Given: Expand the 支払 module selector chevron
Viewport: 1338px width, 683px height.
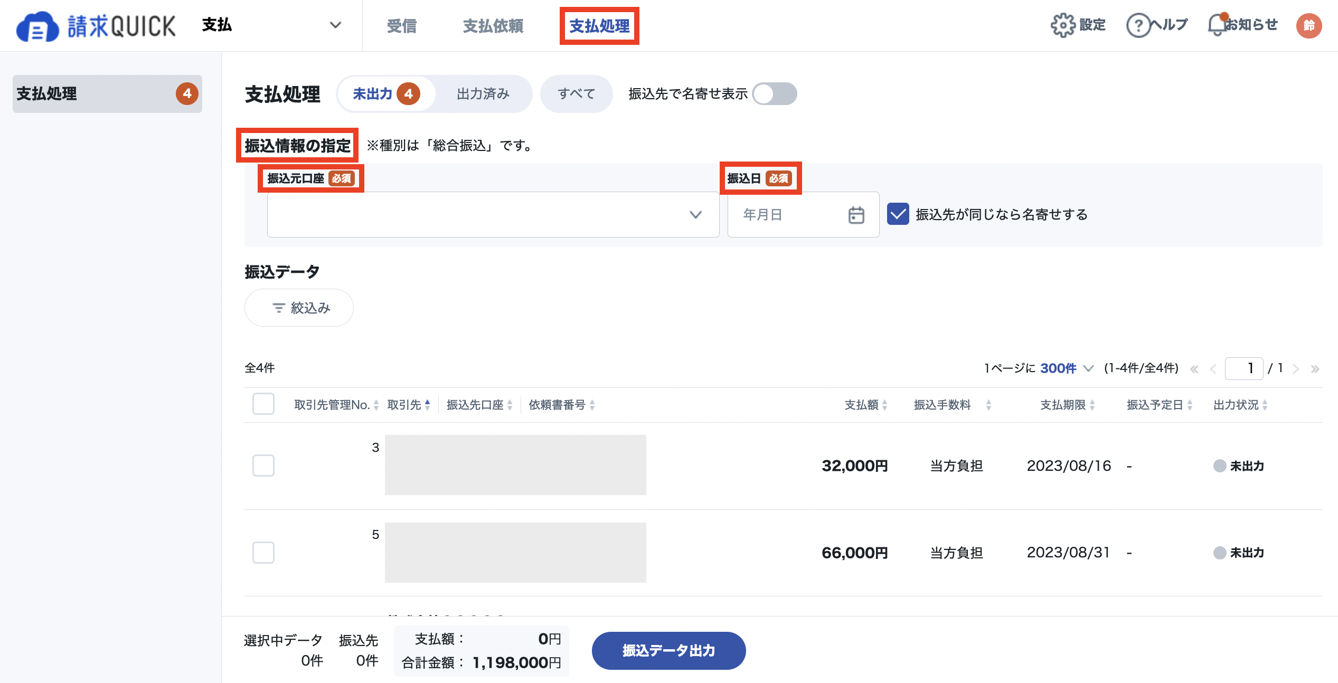Looking at the screenshot, I should (335, 25).
